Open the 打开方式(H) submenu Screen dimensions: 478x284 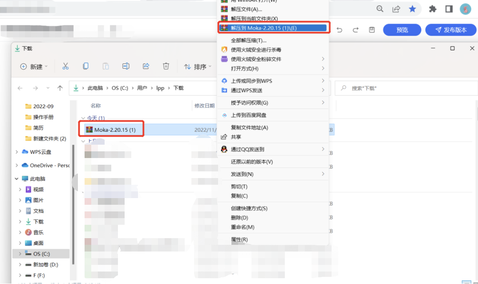tap(273, 69)
